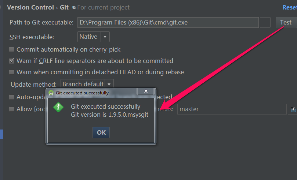Click OK in the Git dialog

point(101,132)
